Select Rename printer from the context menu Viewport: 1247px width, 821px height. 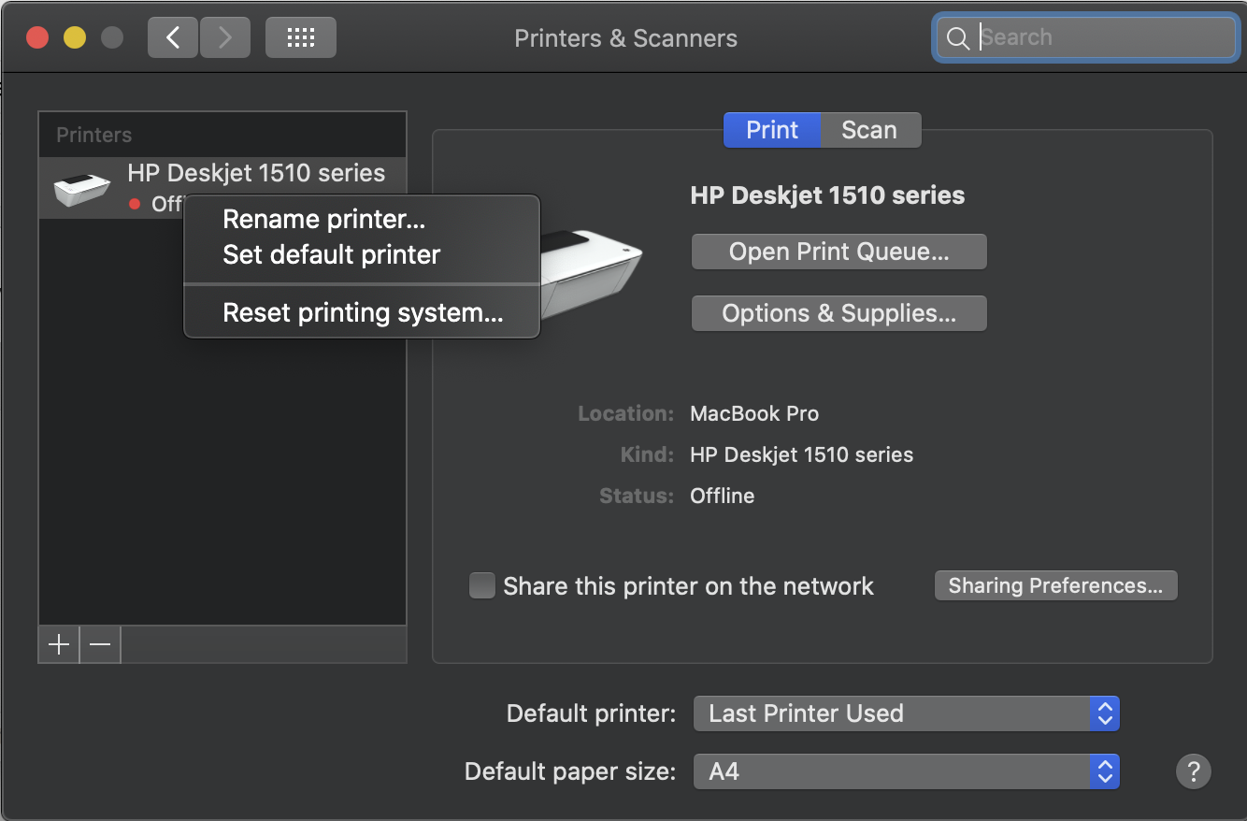pyautogui.click(x=323, y=219)
